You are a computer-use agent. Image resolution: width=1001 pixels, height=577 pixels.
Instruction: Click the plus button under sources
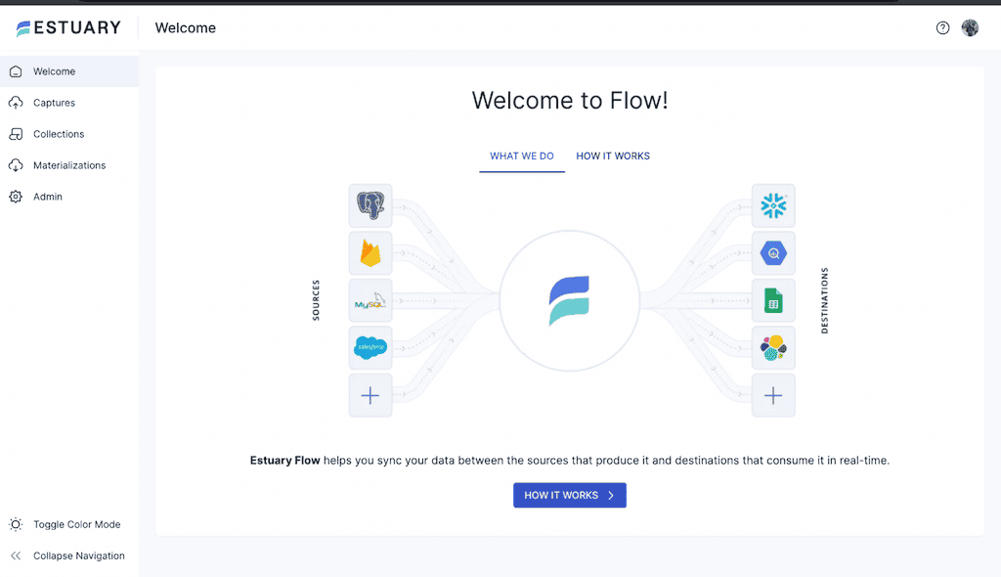click(370, 395)
